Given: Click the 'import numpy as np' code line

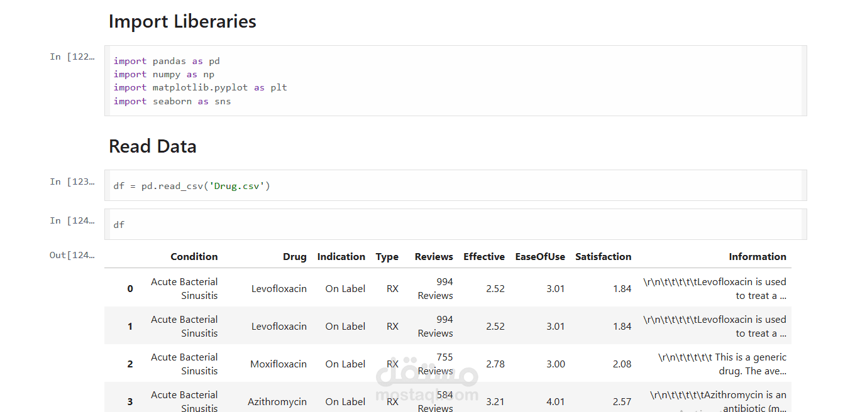Looking at the screenshot, I should [164, 74].
